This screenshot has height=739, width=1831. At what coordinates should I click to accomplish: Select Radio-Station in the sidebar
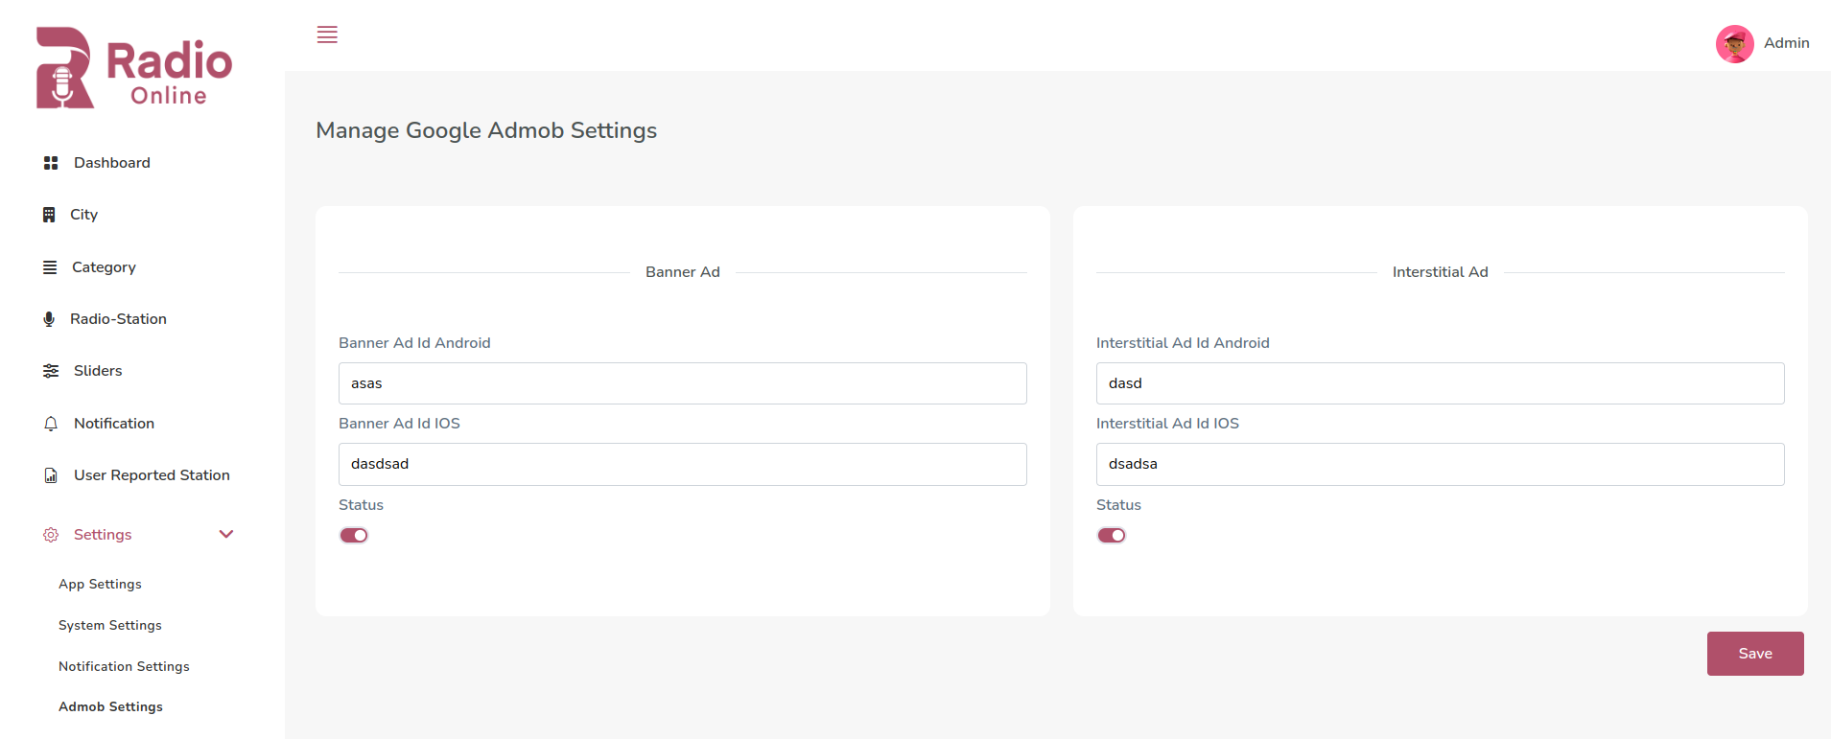tap(118, 319)
